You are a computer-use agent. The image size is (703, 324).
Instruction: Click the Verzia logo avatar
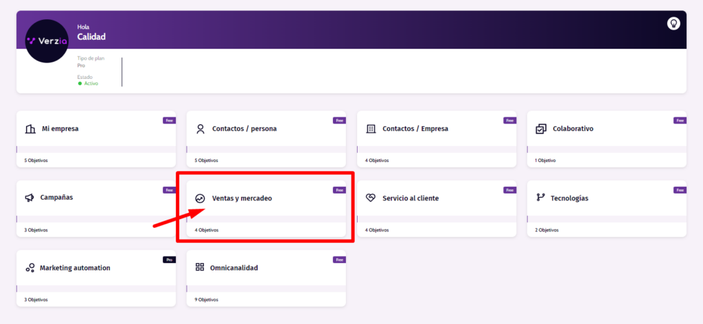[x=49, y=41]
